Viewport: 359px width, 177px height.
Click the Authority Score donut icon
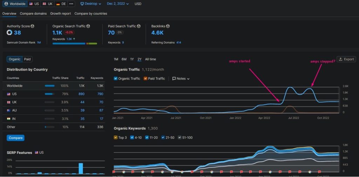click(9, 32)
